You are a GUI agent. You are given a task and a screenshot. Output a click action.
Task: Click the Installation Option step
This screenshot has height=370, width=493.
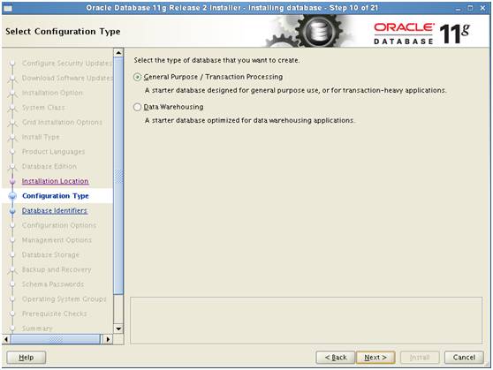pos(52,93)
